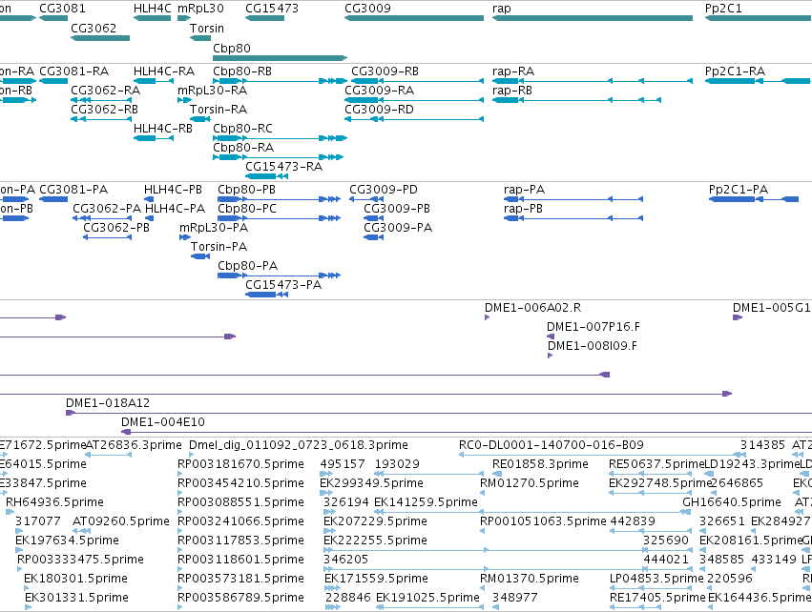Click protein CG3062-PB
812x612 pixels.
pyautogui.click(x=108, y=237)
